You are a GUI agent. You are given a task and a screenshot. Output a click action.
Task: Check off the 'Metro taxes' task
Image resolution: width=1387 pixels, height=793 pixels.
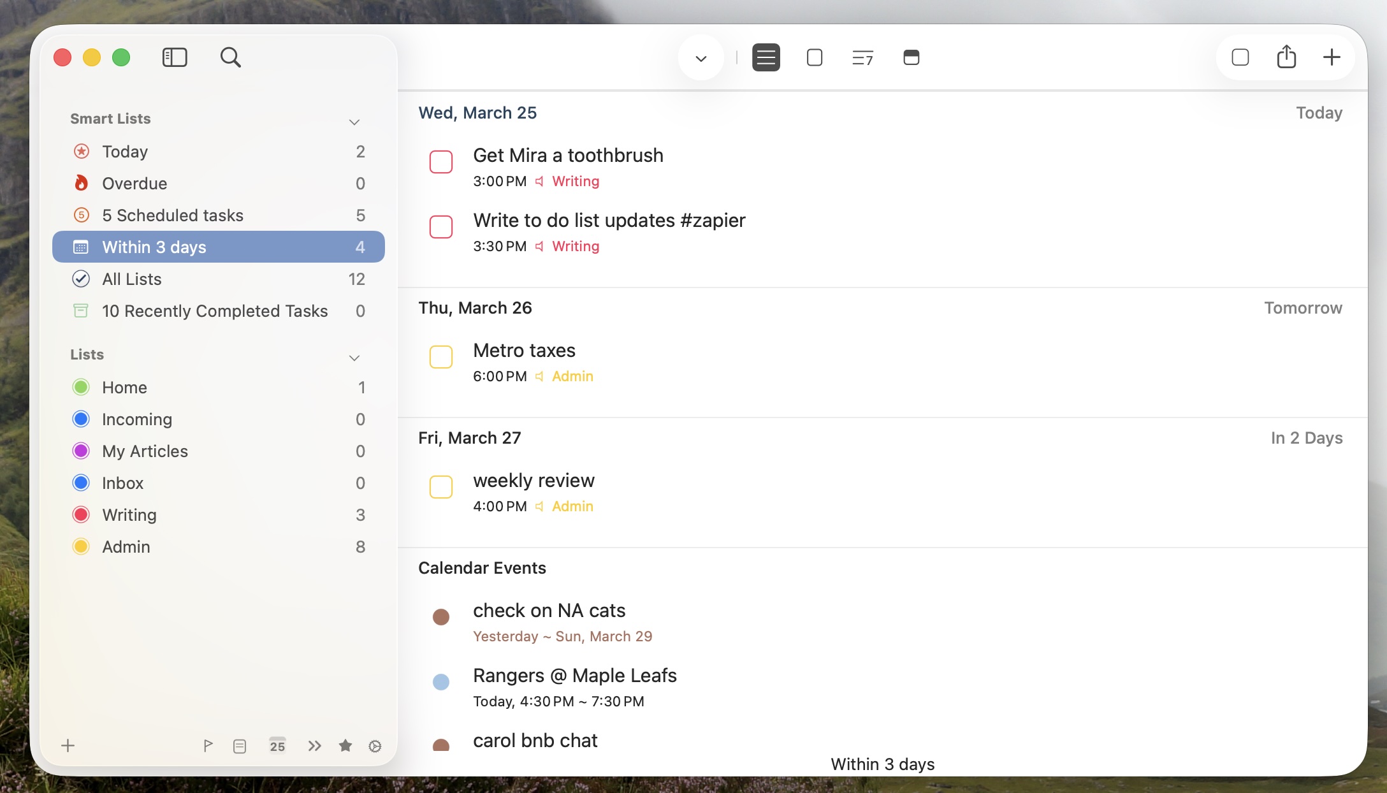[x=441, y=357]
